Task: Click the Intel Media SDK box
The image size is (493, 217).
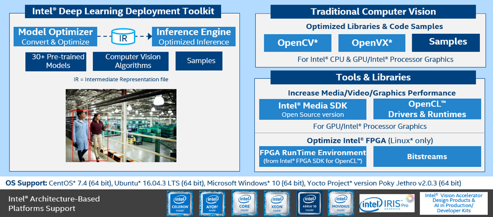Action: pos(313,109)
